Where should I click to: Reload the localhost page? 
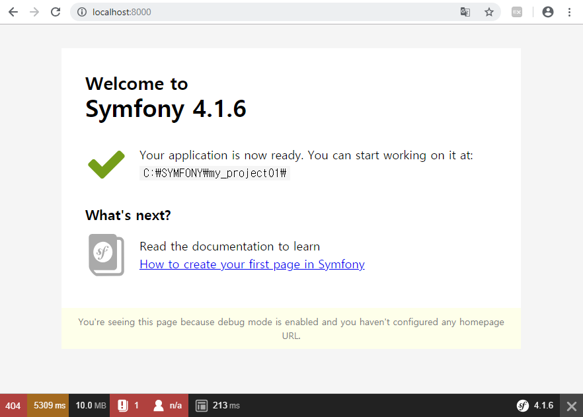(x=56, y=12)
